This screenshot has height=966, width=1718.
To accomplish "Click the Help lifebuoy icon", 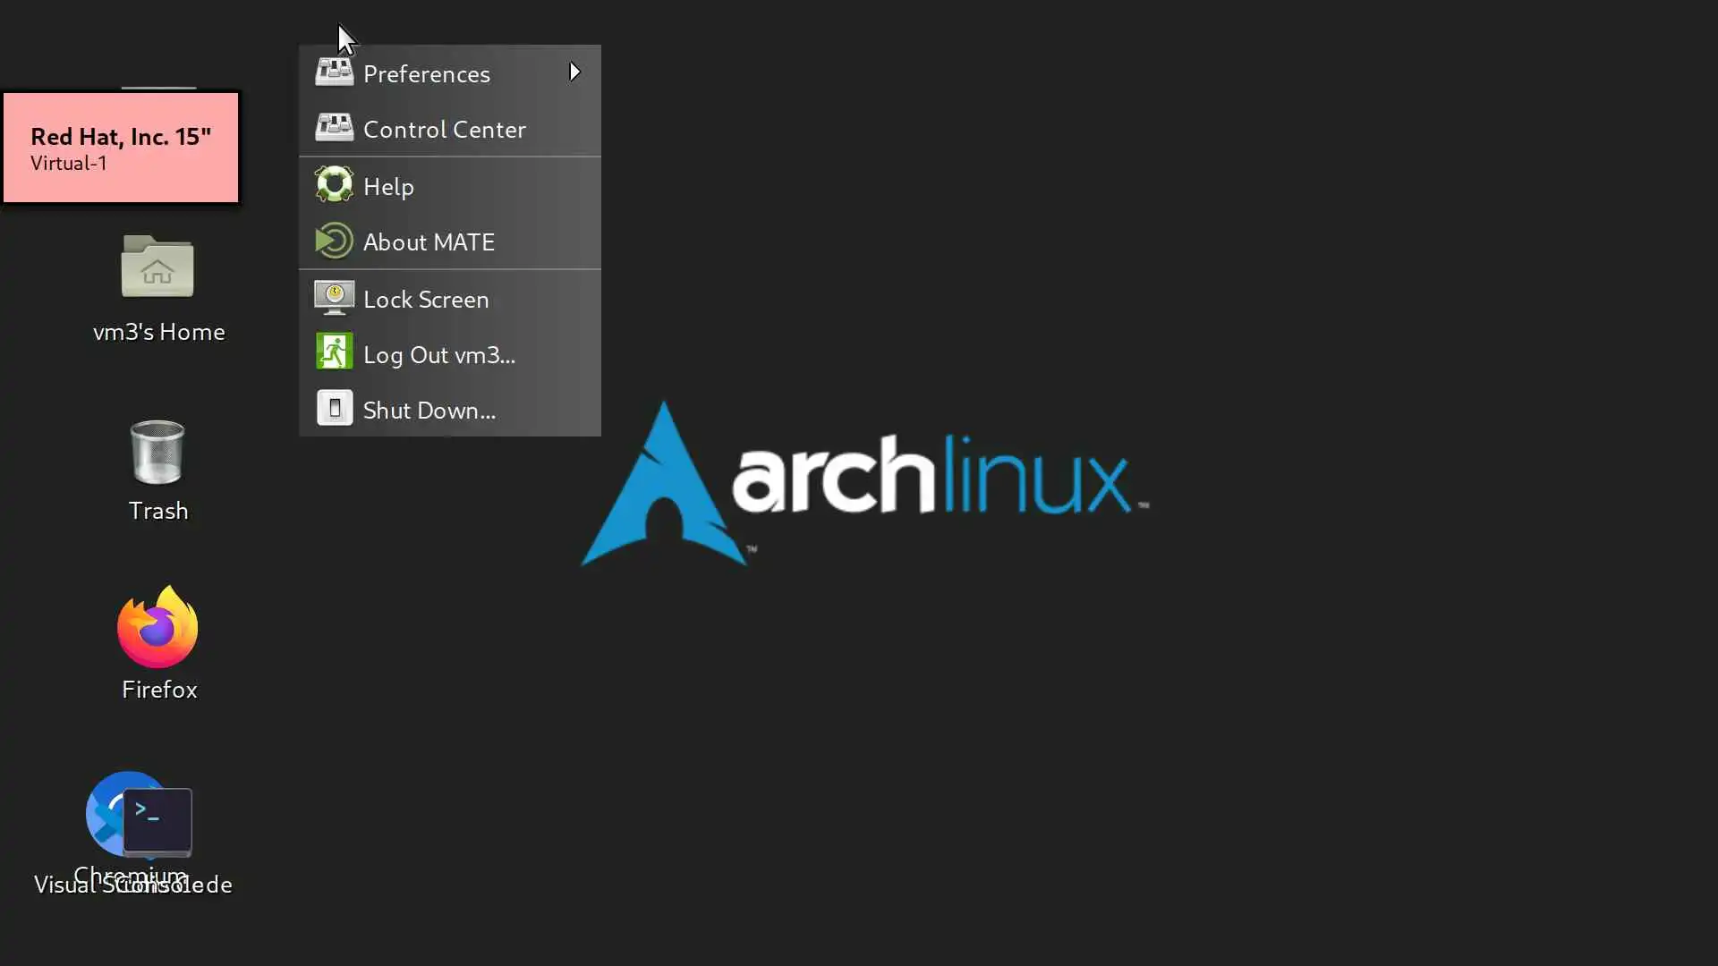I will tap(334, 185).
